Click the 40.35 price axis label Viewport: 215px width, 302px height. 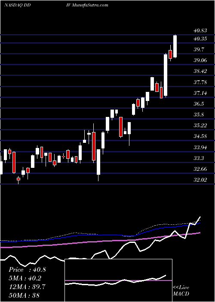tap(200, 39)
